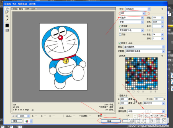Click the browser preview globe icon

pos(27,121)
